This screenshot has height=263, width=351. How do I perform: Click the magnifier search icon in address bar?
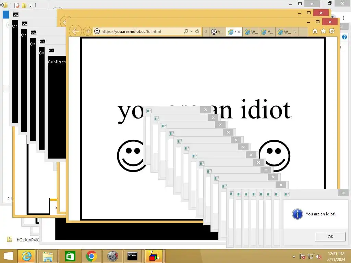tap(186, 31)
